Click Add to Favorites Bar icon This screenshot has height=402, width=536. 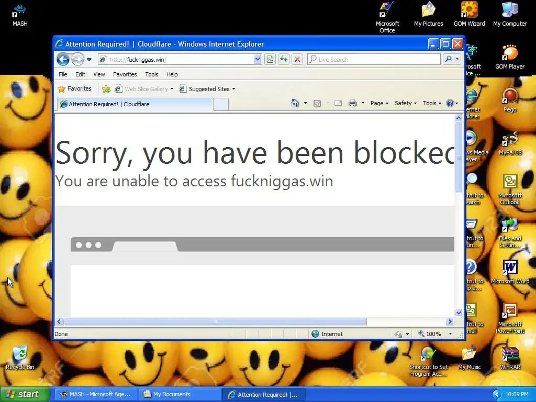[106, 89]
